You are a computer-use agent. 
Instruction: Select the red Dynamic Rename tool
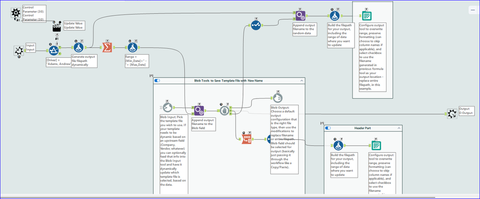click(246, 139)
